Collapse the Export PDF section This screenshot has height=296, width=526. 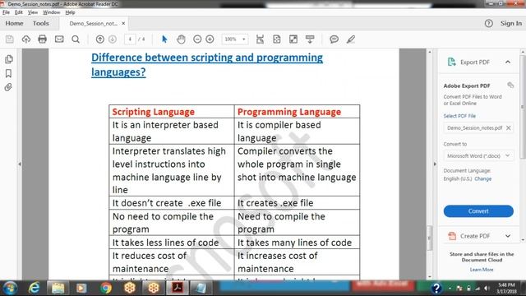[x=508, y=62]
